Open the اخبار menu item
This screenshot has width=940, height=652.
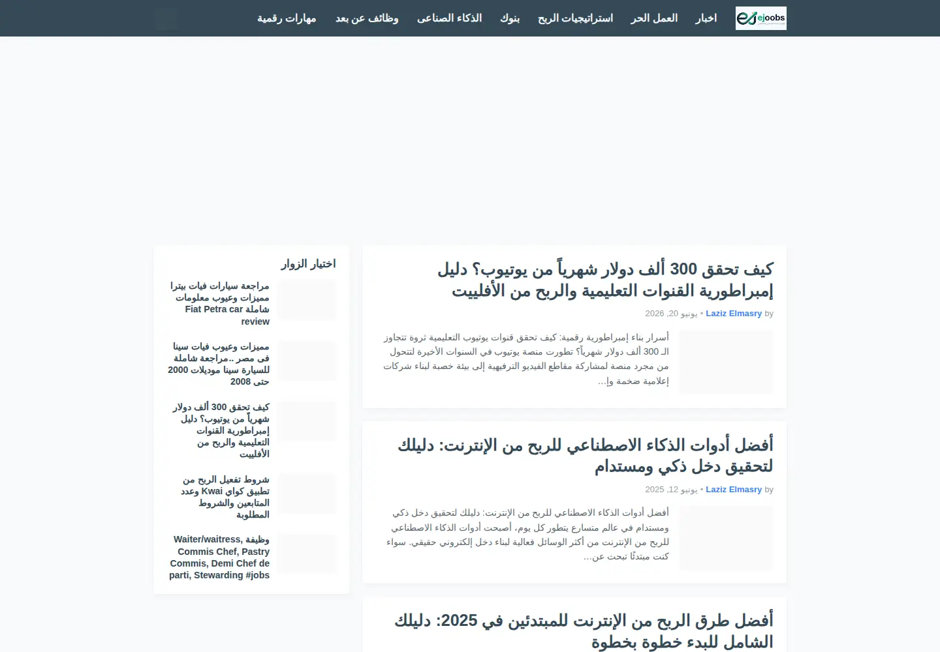pos(706,18)
